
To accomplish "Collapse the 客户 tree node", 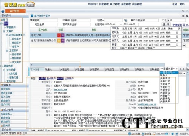I will (2, 23).
